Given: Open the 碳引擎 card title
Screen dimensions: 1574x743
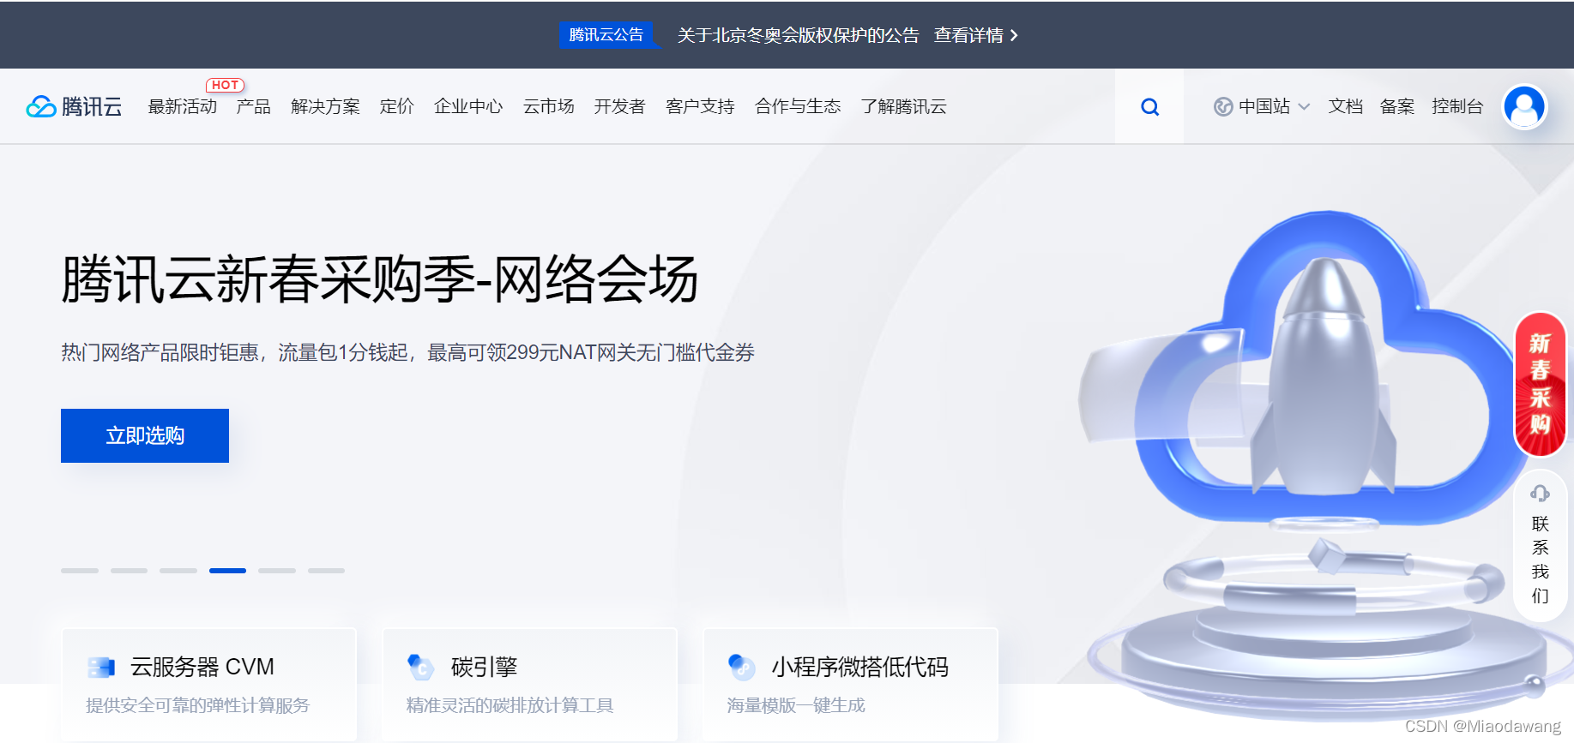Looking at the screenshot, I should click(485, 667).
